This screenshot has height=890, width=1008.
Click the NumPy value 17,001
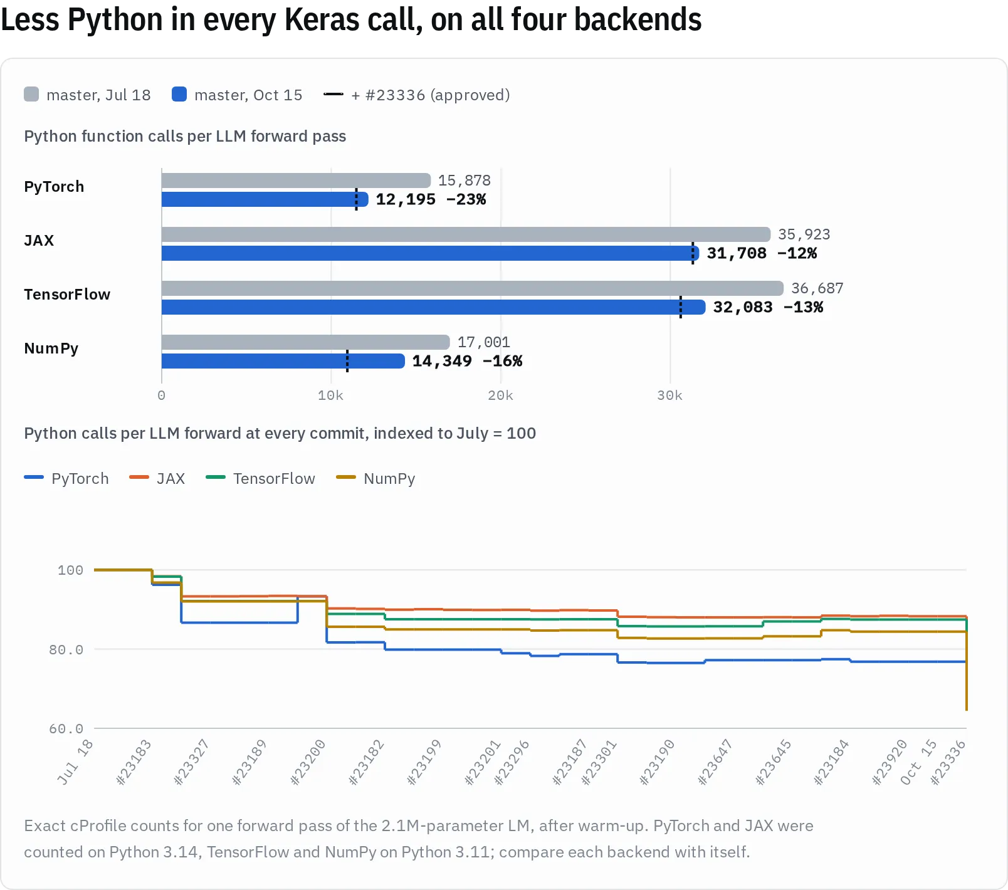[484, 342]
